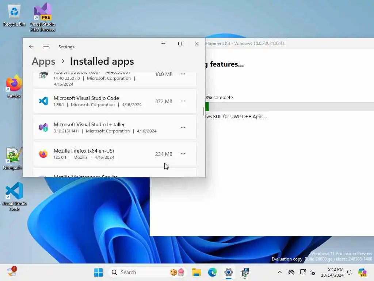Click the SDK installer progress bar
374x281 pixels.
(x=290, y=106)
